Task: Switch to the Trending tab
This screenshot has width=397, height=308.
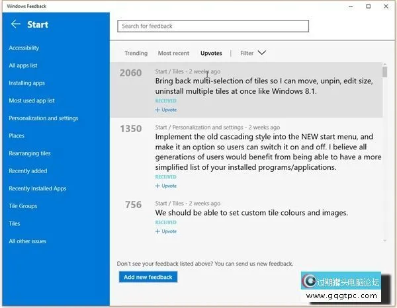Action: point(136,54)
